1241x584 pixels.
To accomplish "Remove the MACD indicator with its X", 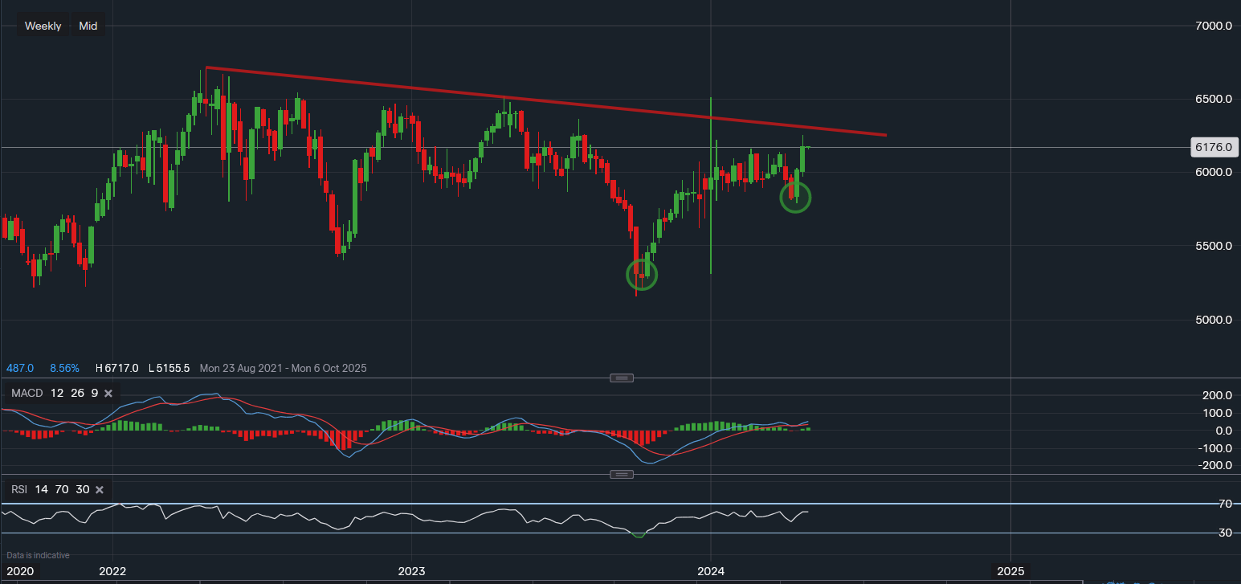I will (108, 394).
